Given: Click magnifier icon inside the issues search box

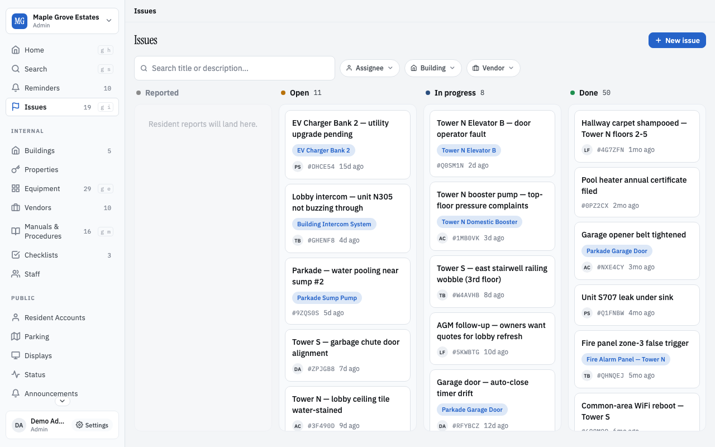Looking at the screenshot, I should [144, 68].
